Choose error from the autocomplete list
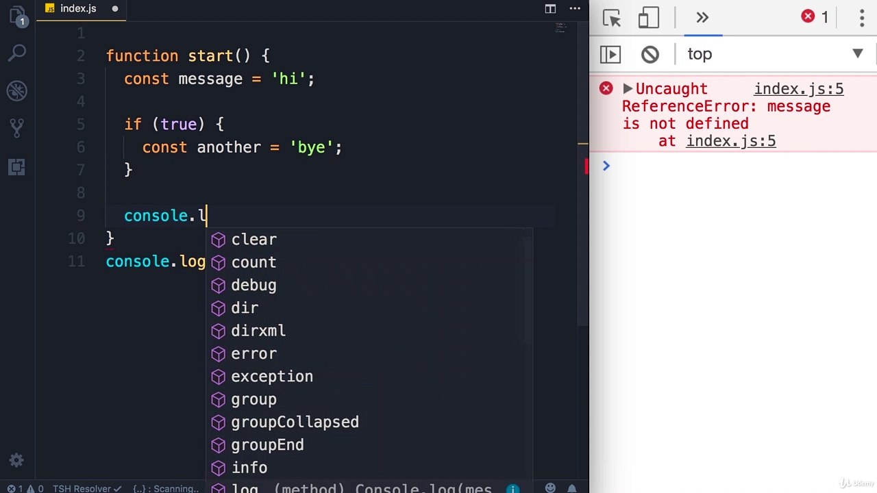Screen dimensions: 877x493 coord(369,353)
